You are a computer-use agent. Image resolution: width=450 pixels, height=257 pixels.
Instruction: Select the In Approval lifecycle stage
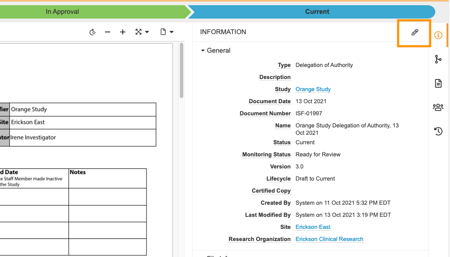point(63,12)
